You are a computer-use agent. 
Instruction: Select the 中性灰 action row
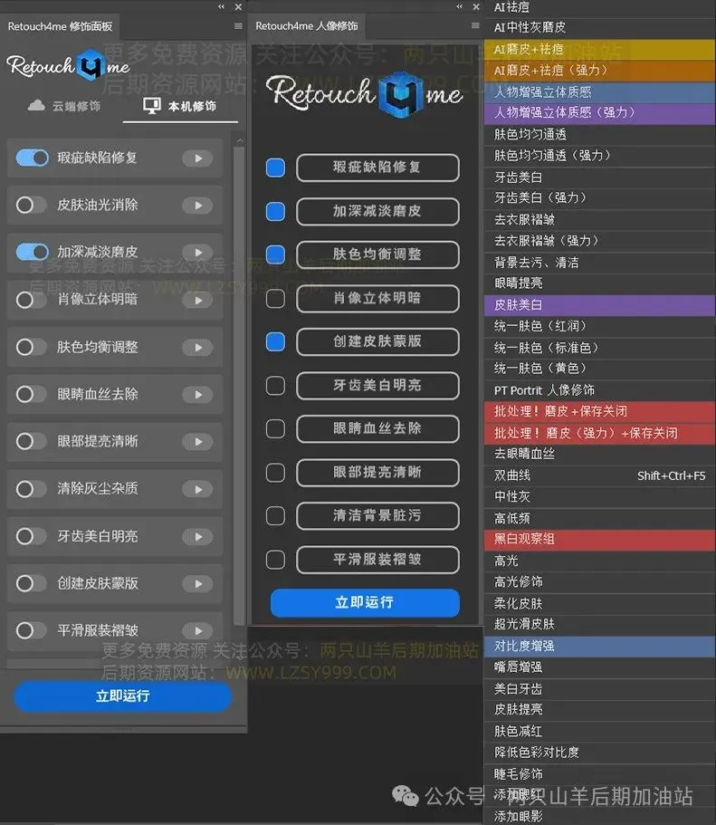pyautogui.click(x=599, y=496)
